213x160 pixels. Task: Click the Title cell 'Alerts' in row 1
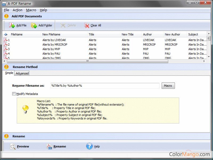pos(92,40)
